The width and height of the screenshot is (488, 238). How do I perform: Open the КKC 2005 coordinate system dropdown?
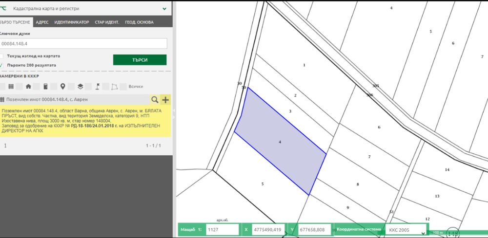pos(406,230)
